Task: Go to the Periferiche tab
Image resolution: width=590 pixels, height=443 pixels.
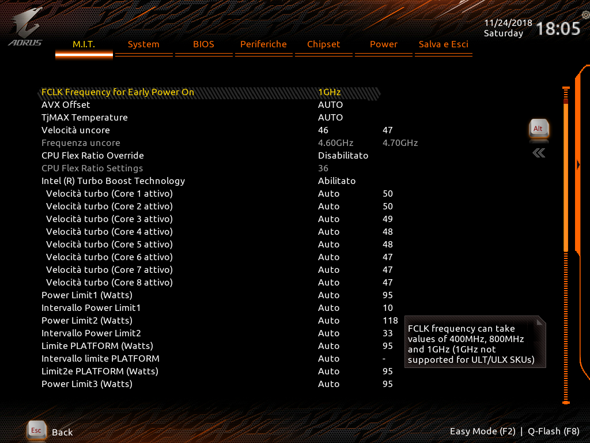Action: tap(263, 44)
